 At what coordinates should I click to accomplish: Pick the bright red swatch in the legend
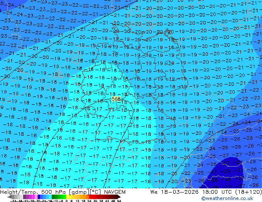point(90,197)
